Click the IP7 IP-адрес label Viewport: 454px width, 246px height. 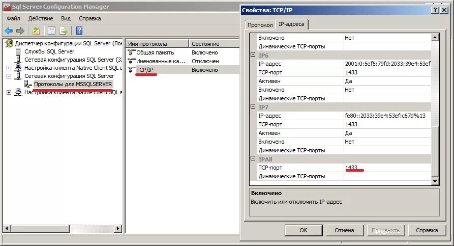(x=269, y=116)
